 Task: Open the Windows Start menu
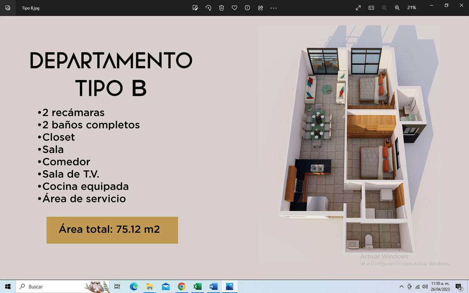[8, 286]
